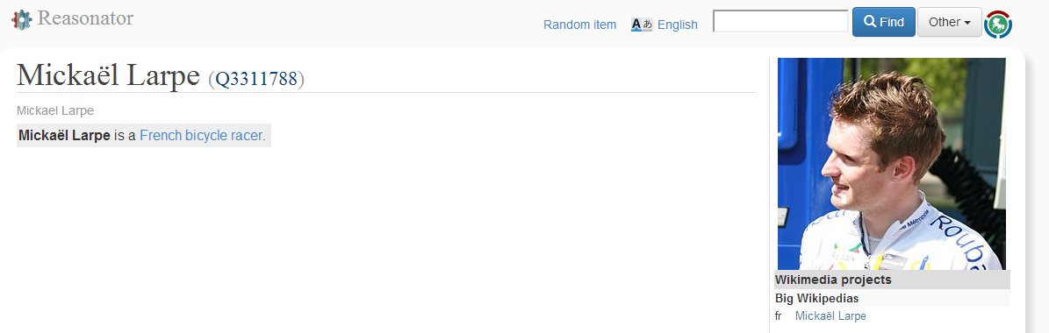Open the Q3311788 Wikidata identifier link

256,79
